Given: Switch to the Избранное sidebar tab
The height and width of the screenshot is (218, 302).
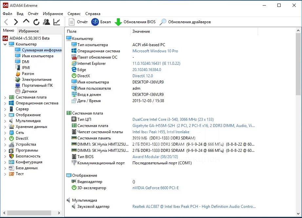Looking at the screenshot, I should pyautogui.click(x=29, y=31).
